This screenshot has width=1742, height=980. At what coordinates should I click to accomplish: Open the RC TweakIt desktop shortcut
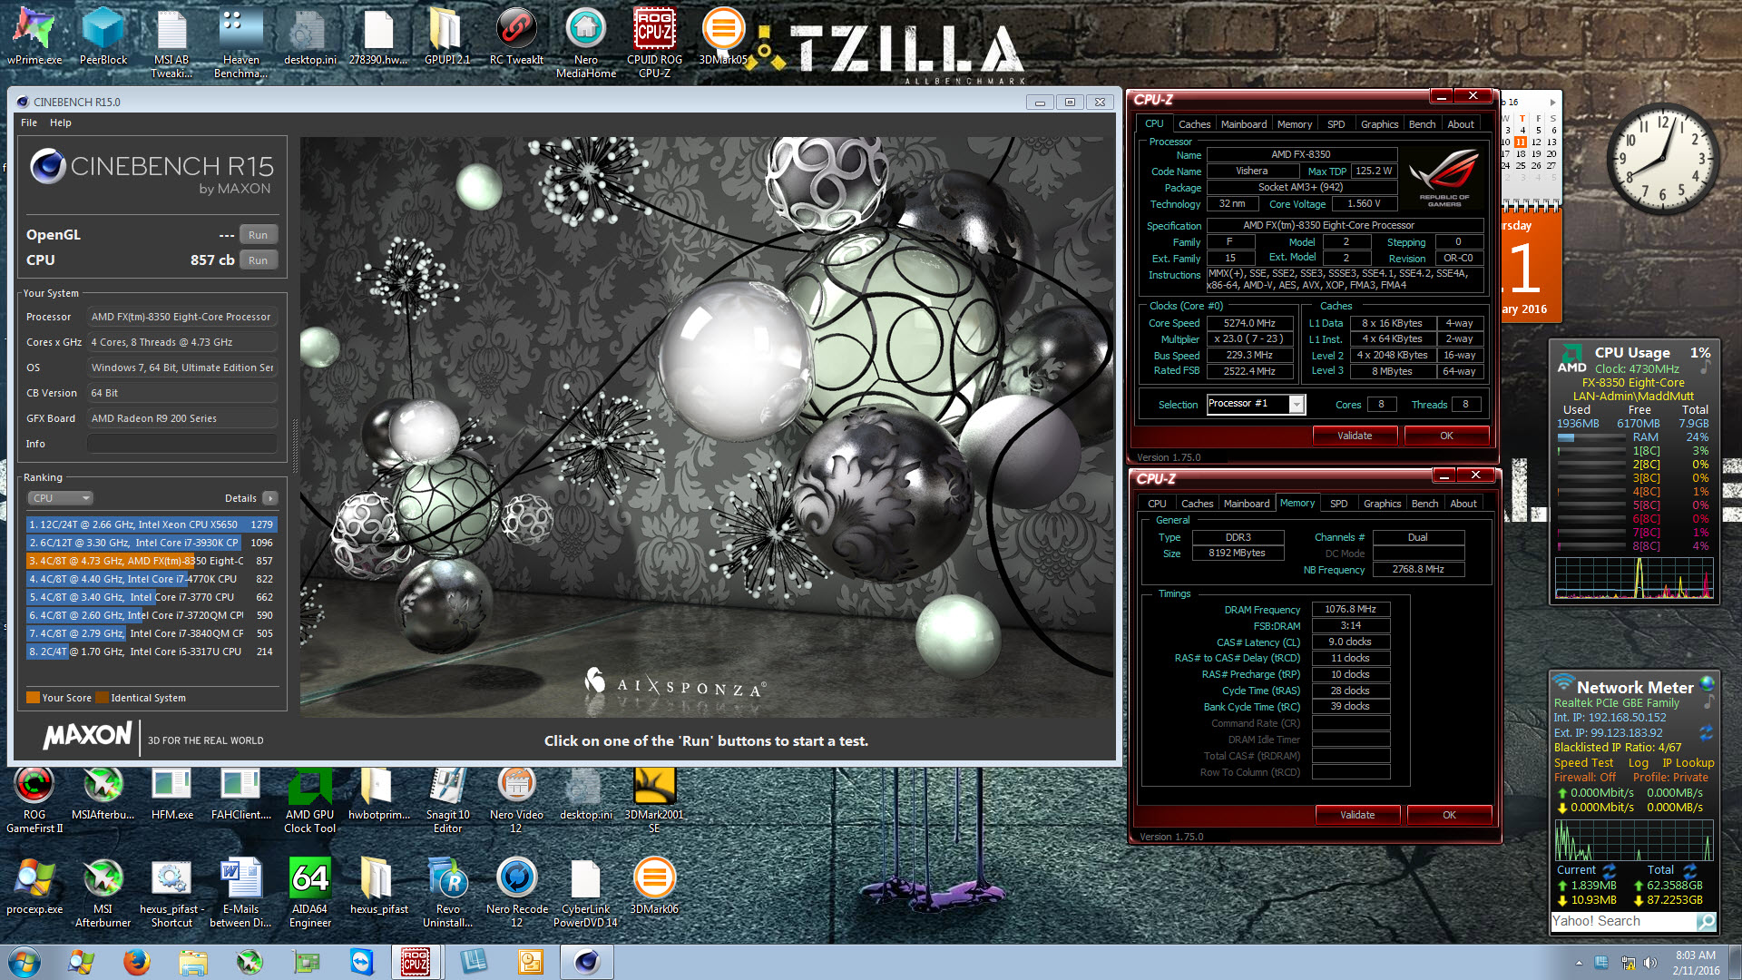(x=516, y=36)
